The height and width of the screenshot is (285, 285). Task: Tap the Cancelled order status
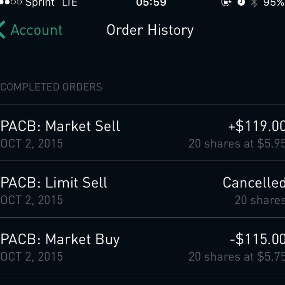(x=253, y=183)
